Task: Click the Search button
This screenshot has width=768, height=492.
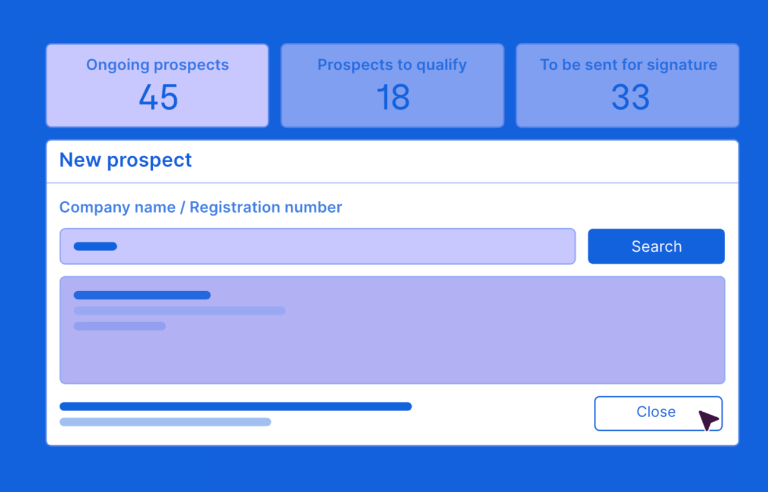Action: pyautogui.click(x=656, y=246)
